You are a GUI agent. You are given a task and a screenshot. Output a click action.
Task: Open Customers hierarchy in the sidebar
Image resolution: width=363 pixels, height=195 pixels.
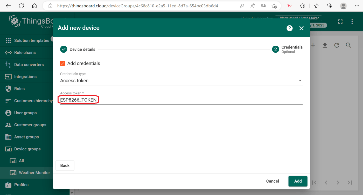pyautogui.click(x=26, y=101)
